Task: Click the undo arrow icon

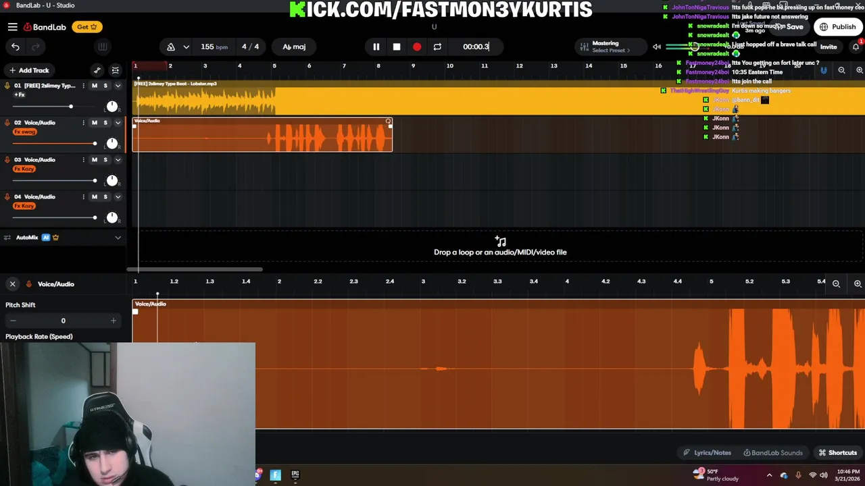Action: (x=16, y=47)
